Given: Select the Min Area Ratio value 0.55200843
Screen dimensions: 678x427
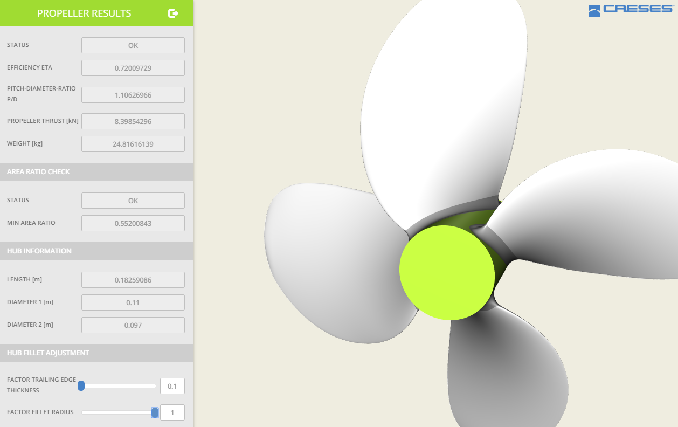Looking at the screenshot, I should click(x=133, y=223).
